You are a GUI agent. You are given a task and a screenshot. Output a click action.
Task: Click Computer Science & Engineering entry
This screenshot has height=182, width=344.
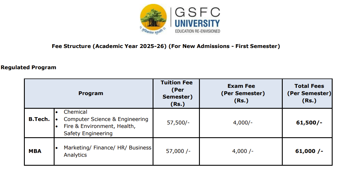(106, 119)
